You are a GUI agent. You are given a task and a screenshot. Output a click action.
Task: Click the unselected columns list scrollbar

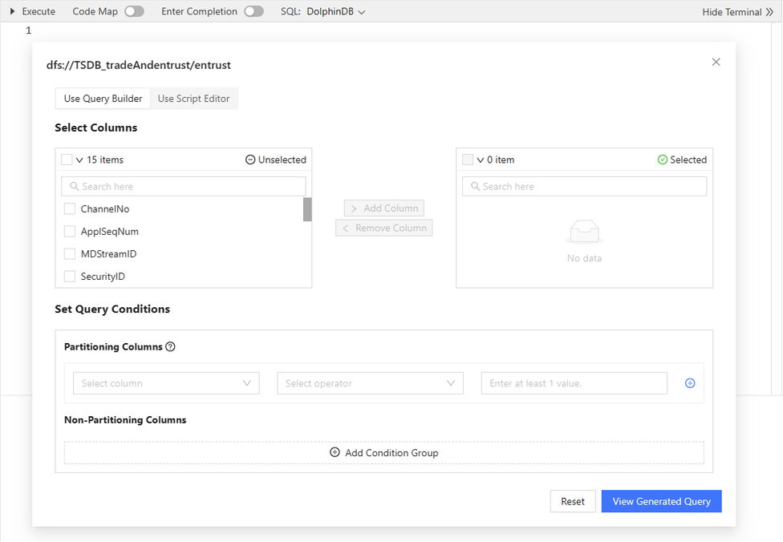pos(307,210)
